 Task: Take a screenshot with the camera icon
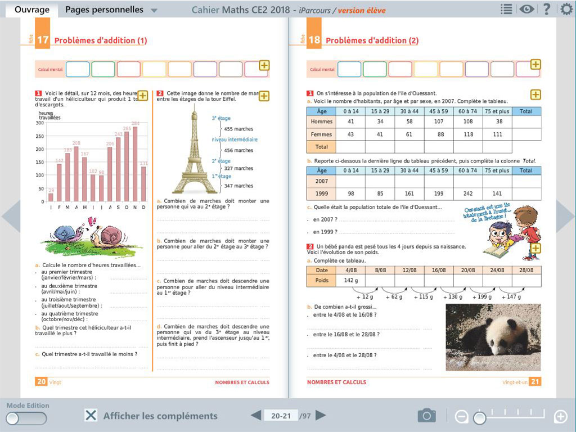[426, 416]
